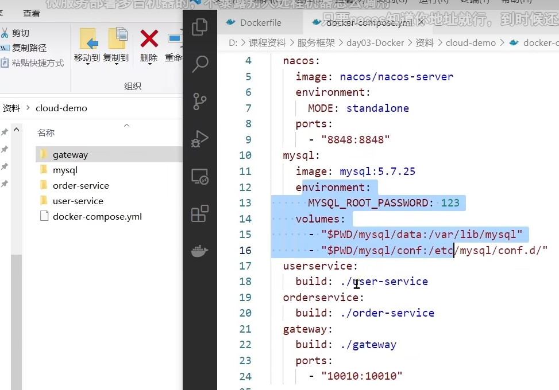
Task: Open the View (查看) ribbon tab
Action: pyautogui.click(x=32, y=13)
